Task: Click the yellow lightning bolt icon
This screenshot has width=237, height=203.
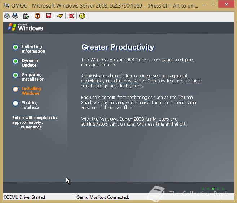Action: [x=60, y=16]
